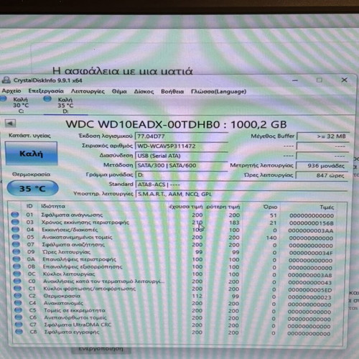This screenshot has height=359, width=359.
Task: Click status icon of row C4 Ανακατανομές
Action: [x=18, y=302]
